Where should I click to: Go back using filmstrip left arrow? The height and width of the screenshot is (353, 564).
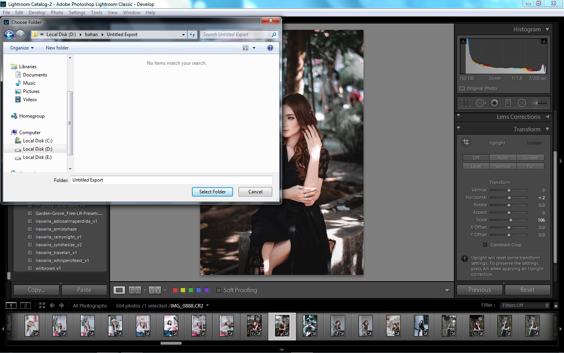(x=52, y=306)
